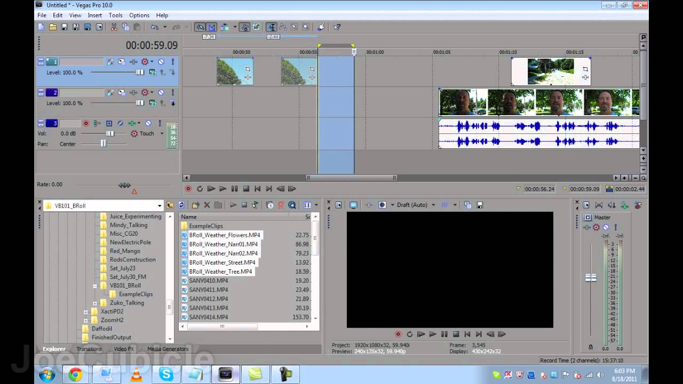
Task: Adjust audio track 3 Vol slider
Action: click(x=109, y=134)
